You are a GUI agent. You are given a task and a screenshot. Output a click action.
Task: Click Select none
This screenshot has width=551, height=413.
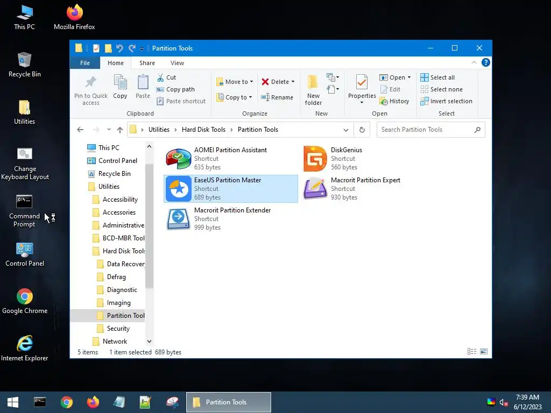tap(441, 89)
